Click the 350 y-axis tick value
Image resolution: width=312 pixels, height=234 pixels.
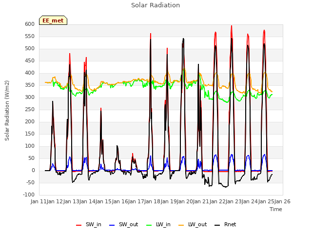pyautogui.click(x=30, y=85)
